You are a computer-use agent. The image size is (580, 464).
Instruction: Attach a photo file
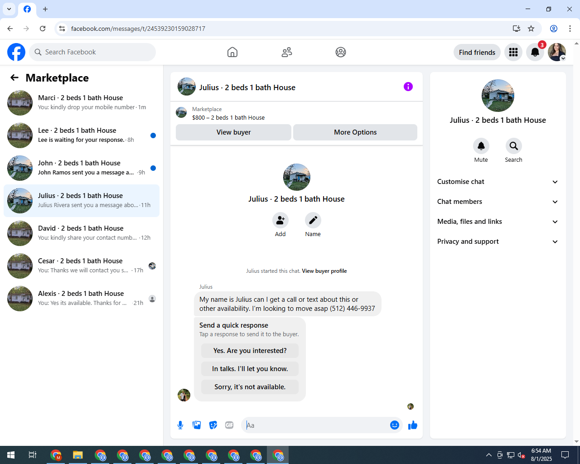[197, 425]
